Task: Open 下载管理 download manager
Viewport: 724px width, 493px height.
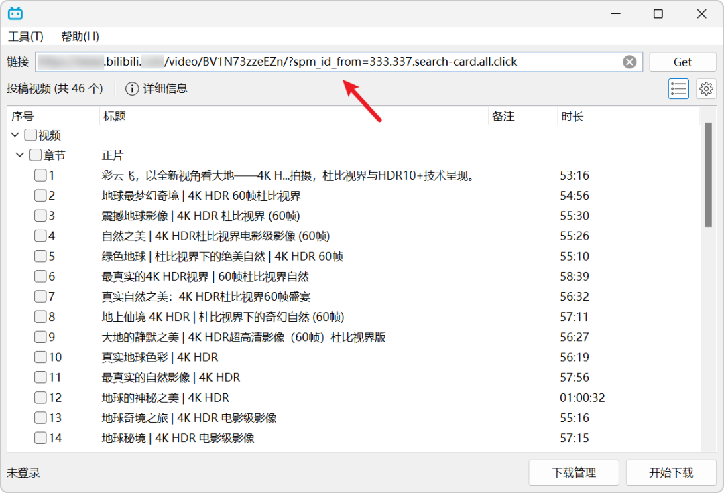Action: click(x=574, y=472)
